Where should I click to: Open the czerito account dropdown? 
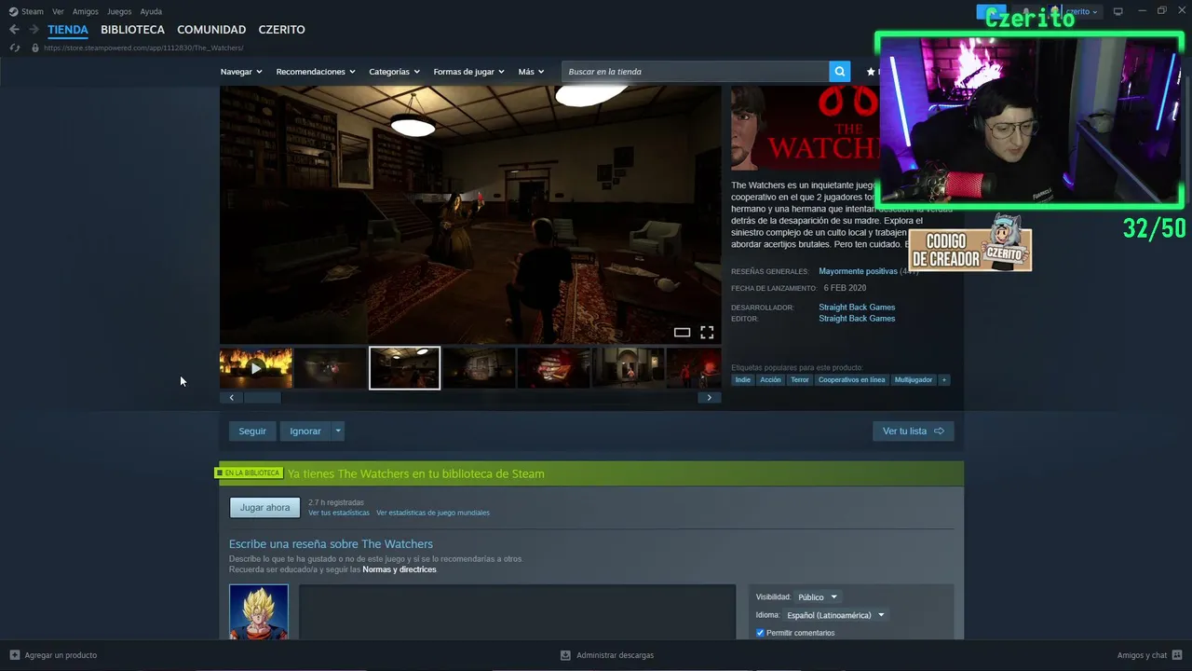coord(1081,11)
